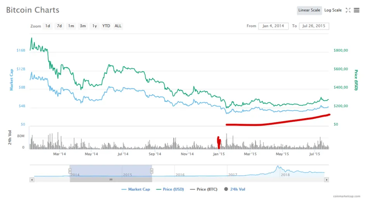The height and width of the screenshot is (202, 372).
Task: Click the 2017 navigator year label
Action: pyautogui.click(x=233, y=175)
